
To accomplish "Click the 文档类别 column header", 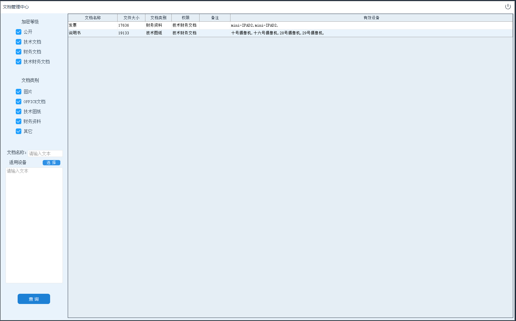I will tap(158, 18).
